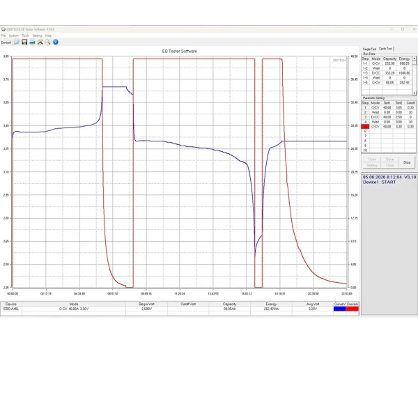Click the Stop button

pos(407,162)
